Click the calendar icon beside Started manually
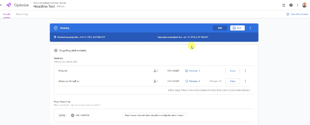Viewport: 310px width, 125px height. pyautogui.click(x=55, y=37)
